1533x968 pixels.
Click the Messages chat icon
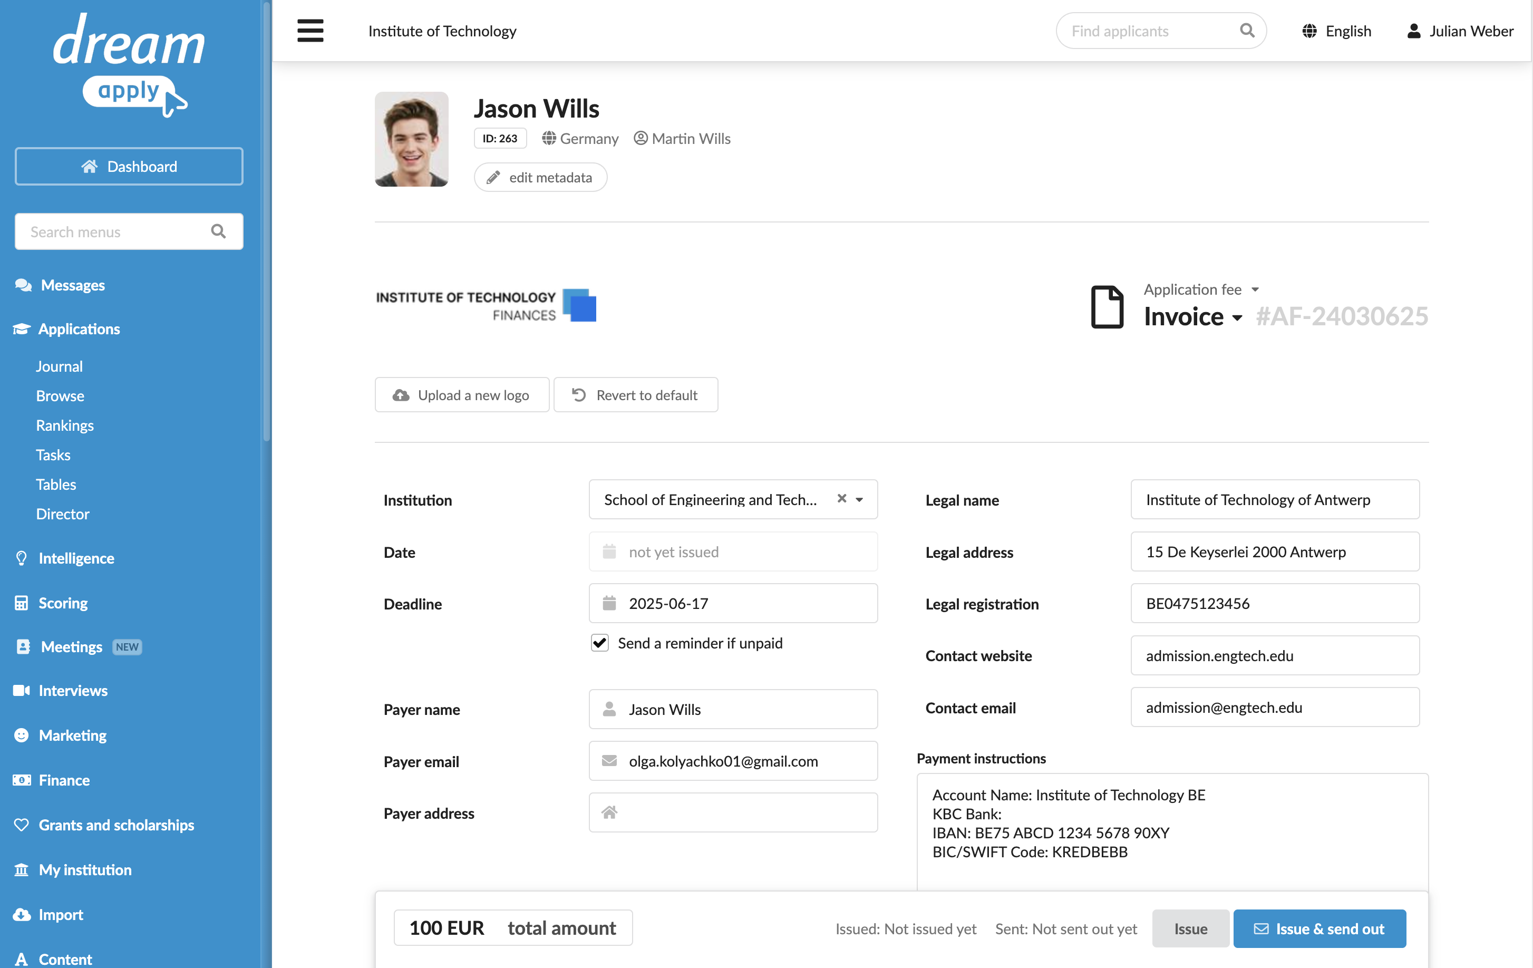[x=23, y=285]
